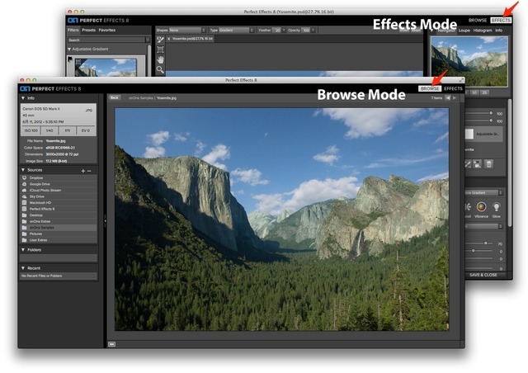Viewport: 528px width, 373px height.
Task: Adjust the slider showing value 70
Action: tap(485, 243)
